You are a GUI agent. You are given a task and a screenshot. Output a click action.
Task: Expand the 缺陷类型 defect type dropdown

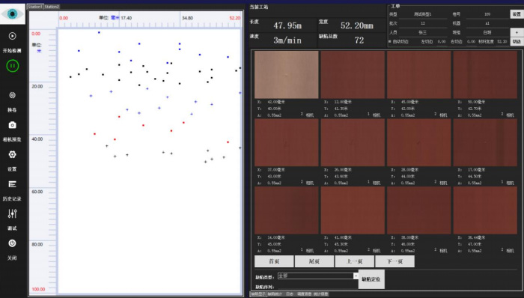coord(356,276)
